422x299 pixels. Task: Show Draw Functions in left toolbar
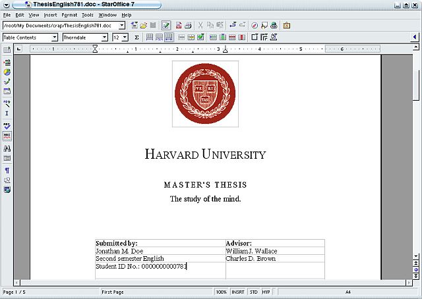click(7, 82)
